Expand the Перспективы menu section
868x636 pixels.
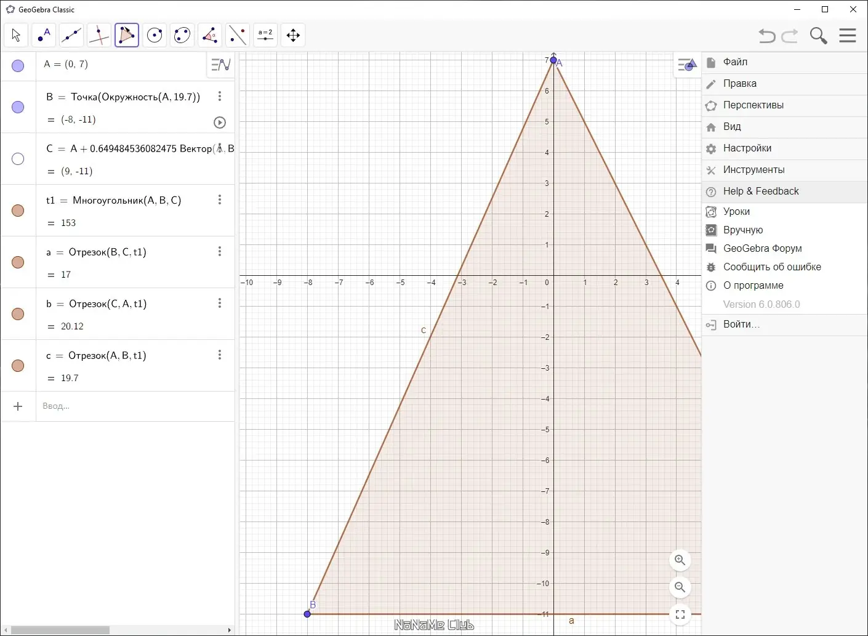[784, 105]
